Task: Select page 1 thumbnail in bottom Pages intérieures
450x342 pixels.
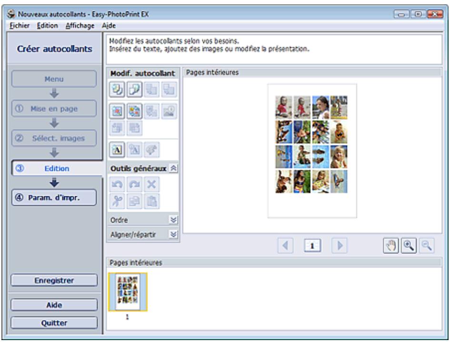Action: tap(128, 292)
